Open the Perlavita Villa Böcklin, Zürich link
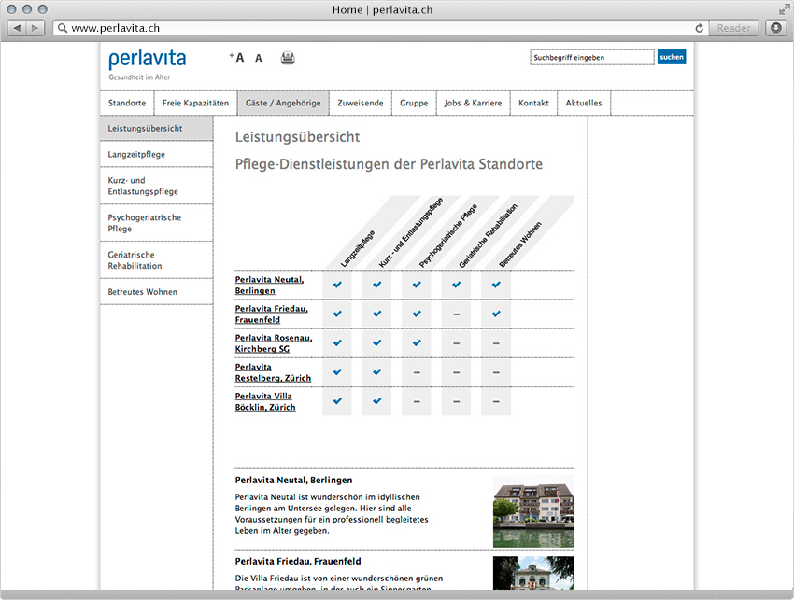 (x=265, y=401)
